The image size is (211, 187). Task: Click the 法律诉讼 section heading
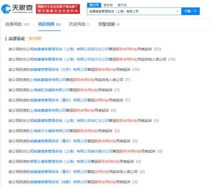16,39
